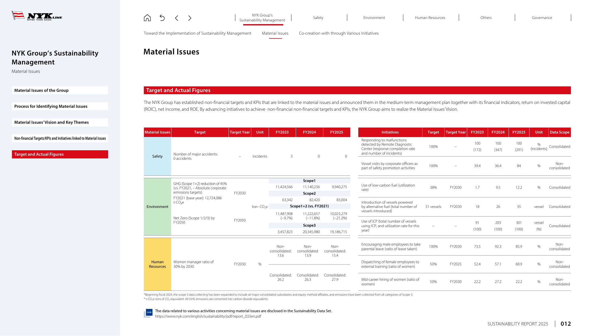Screen dimensions: 595x336
Task: Click the value 11,424,566
Action: [284, 187]
